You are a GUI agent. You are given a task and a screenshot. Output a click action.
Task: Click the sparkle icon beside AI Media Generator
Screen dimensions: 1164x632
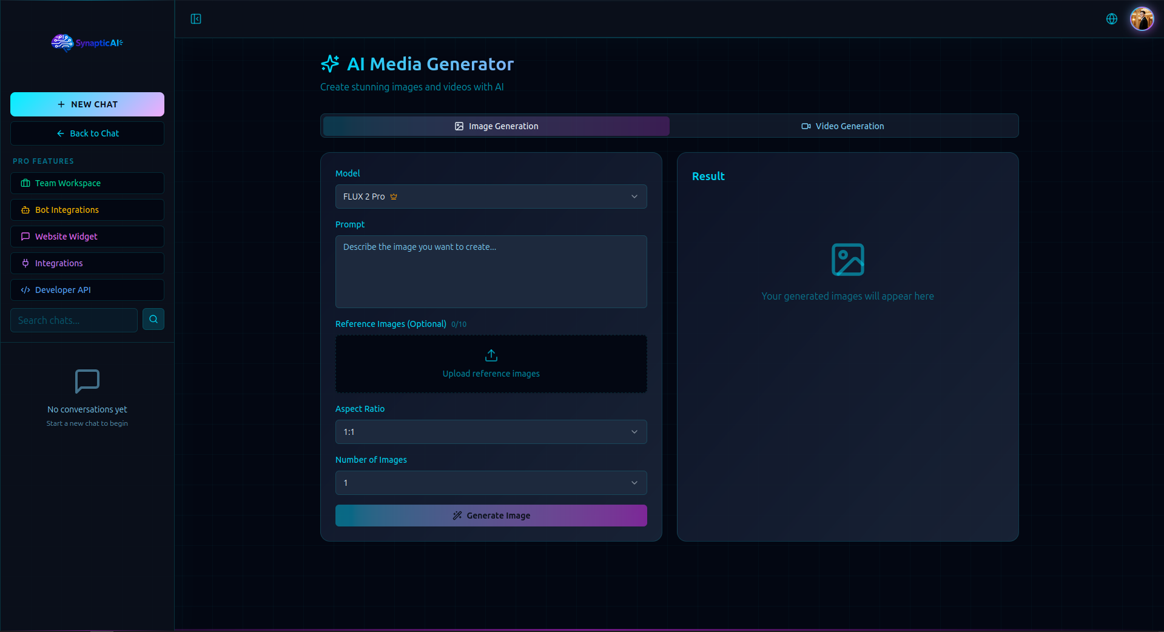tap(330, 63)
